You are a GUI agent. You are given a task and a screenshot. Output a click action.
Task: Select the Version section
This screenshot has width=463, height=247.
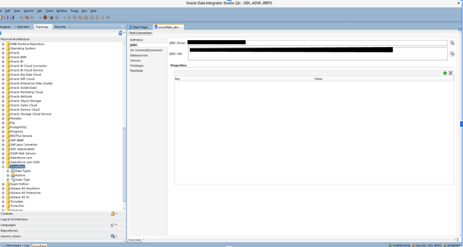coord(135,60)
